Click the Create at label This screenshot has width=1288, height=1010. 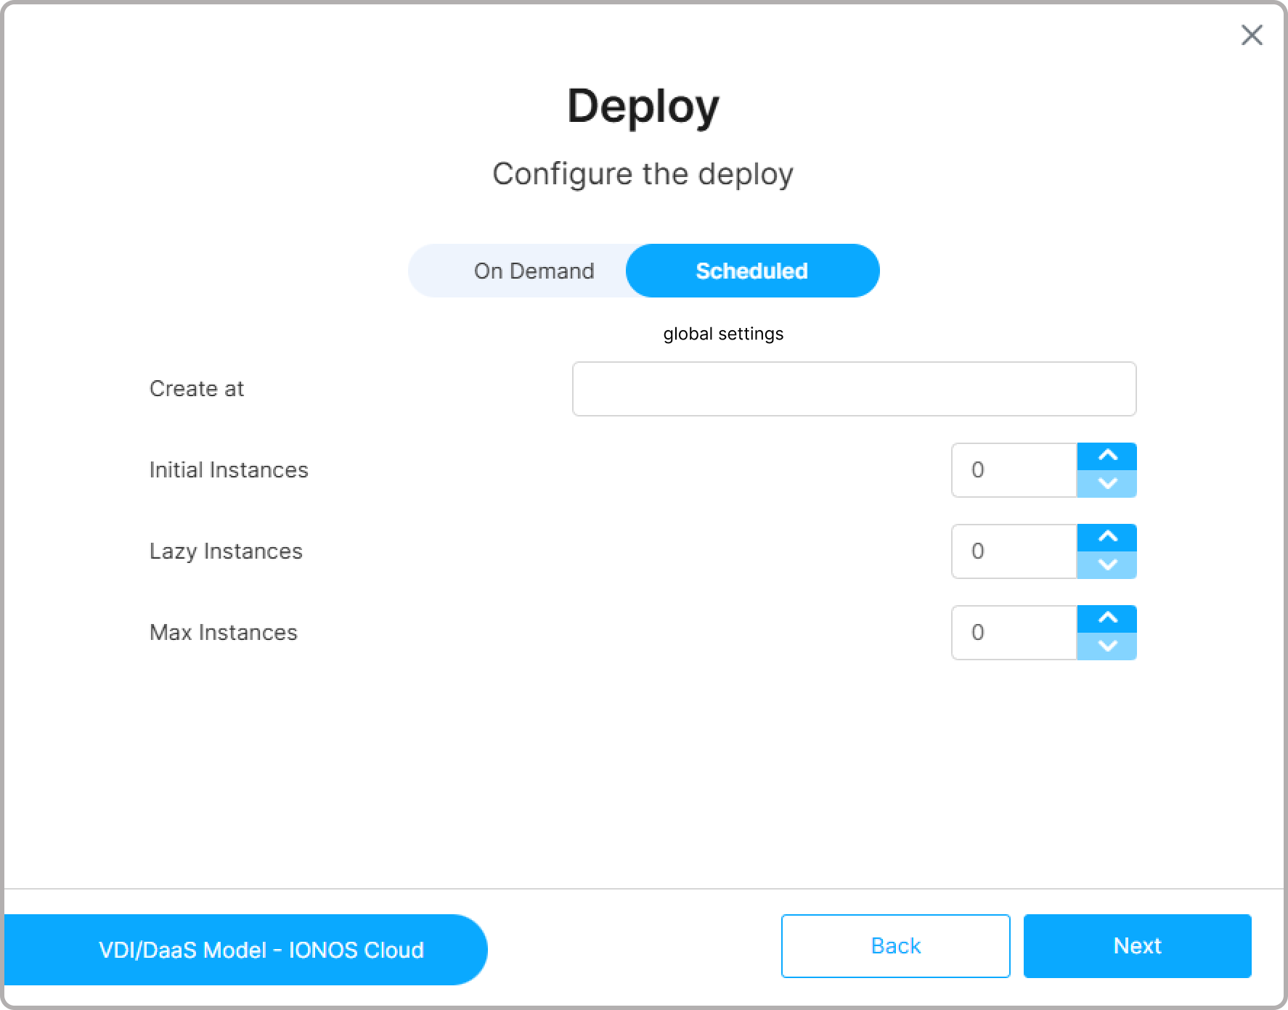(197, 389)
